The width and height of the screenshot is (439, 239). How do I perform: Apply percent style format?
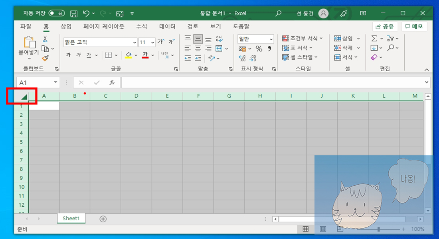click(x=259, y=49)
